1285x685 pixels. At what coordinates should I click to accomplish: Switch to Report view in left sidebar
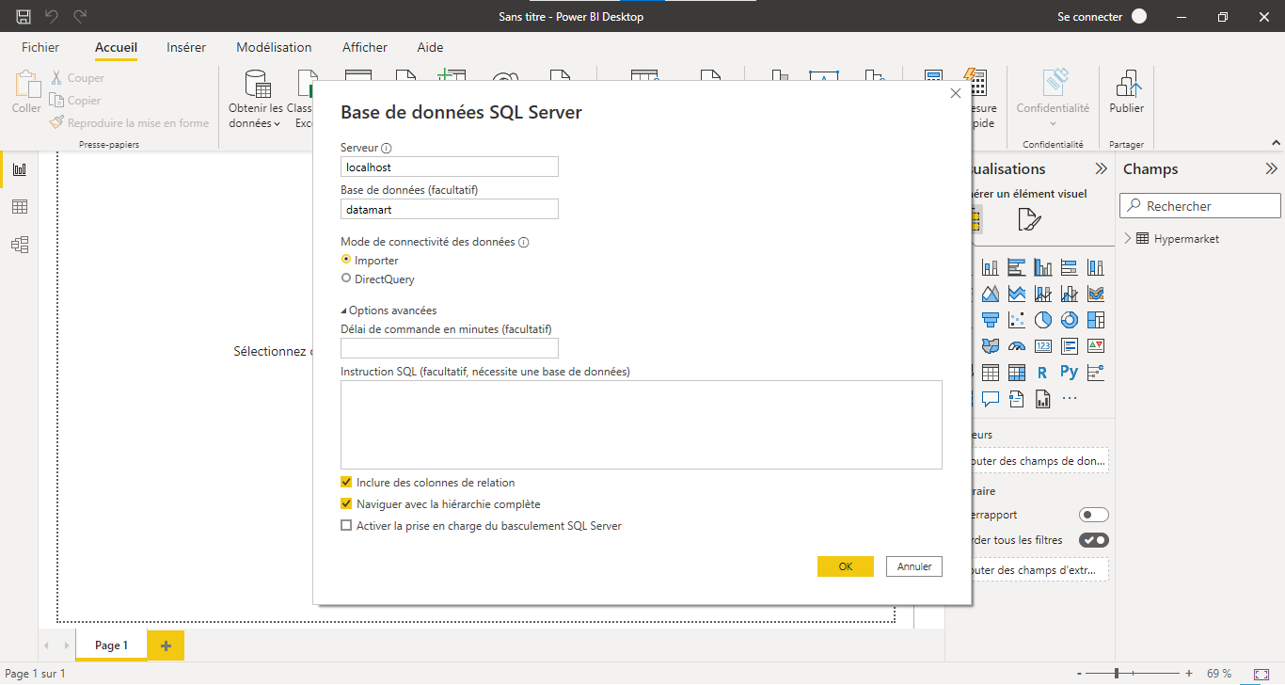click(x=19, y=169)
